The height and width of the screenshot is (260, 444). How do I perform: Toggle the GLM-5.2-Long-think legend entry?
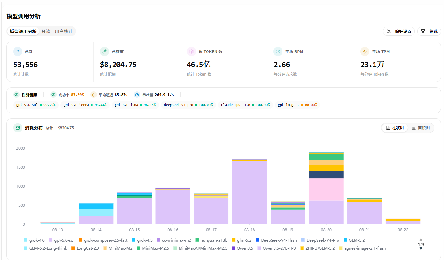[x=46, y=248]
